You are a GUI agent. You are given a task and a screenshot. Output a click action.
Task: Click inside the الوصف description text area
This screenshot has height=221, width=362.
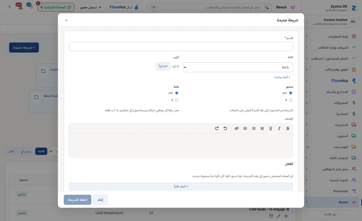coord(181,145)
